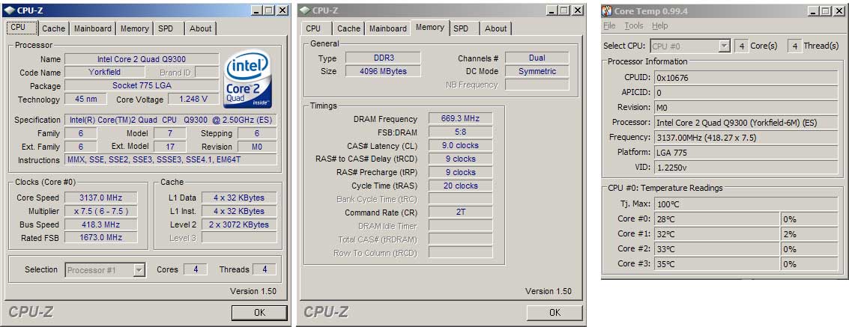The height and width of the screenshot is (327, 849).
Task: Click VID value 1.2250v
Action: pyautogui.click(x=746, y=168)
